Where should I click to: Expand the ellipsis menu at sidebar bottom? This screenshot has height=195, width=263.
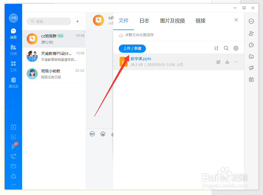tap(13, 185)
